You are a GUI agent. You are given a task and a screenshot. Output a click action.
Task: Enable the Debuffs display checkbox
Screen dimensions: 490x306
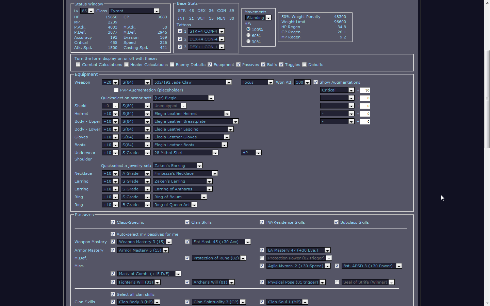(x=305, y=65)
